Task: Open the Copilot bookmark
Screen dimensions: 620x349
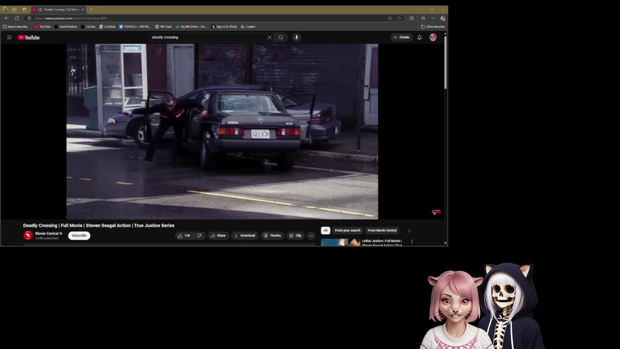Action: (248, 27)
